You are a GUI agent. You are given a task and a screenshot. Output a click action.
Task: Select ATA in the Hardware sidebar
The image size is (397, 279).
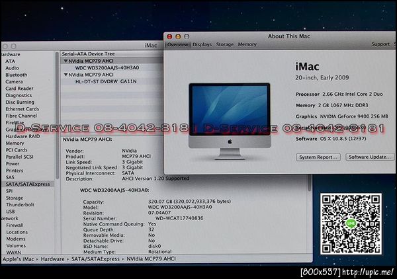tap(10, 61)
